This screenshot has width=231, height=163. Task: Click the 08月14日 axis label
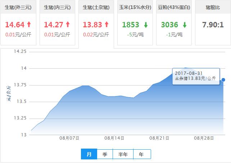114,138
